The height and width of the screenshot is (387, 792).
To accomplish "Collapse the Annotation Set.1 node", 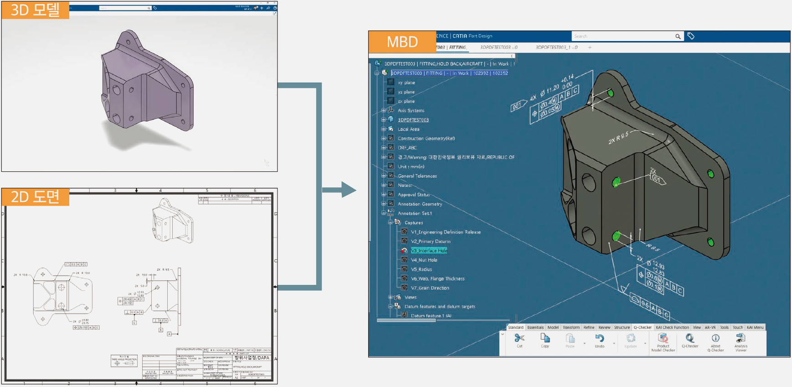I will point(384,213).
